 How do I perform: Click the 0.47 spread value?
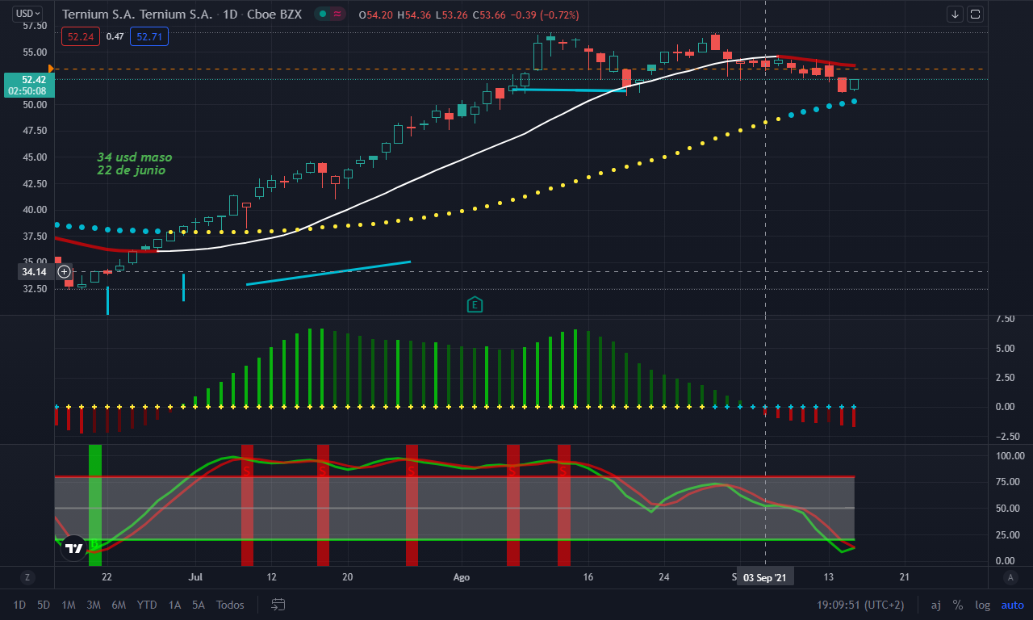(x=115, y=36)
